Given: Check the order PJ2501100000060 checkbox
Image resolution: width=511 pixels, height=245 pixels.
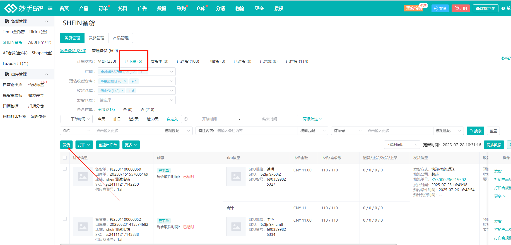Looking at the screenshot, I should click(x=65, y=169).
